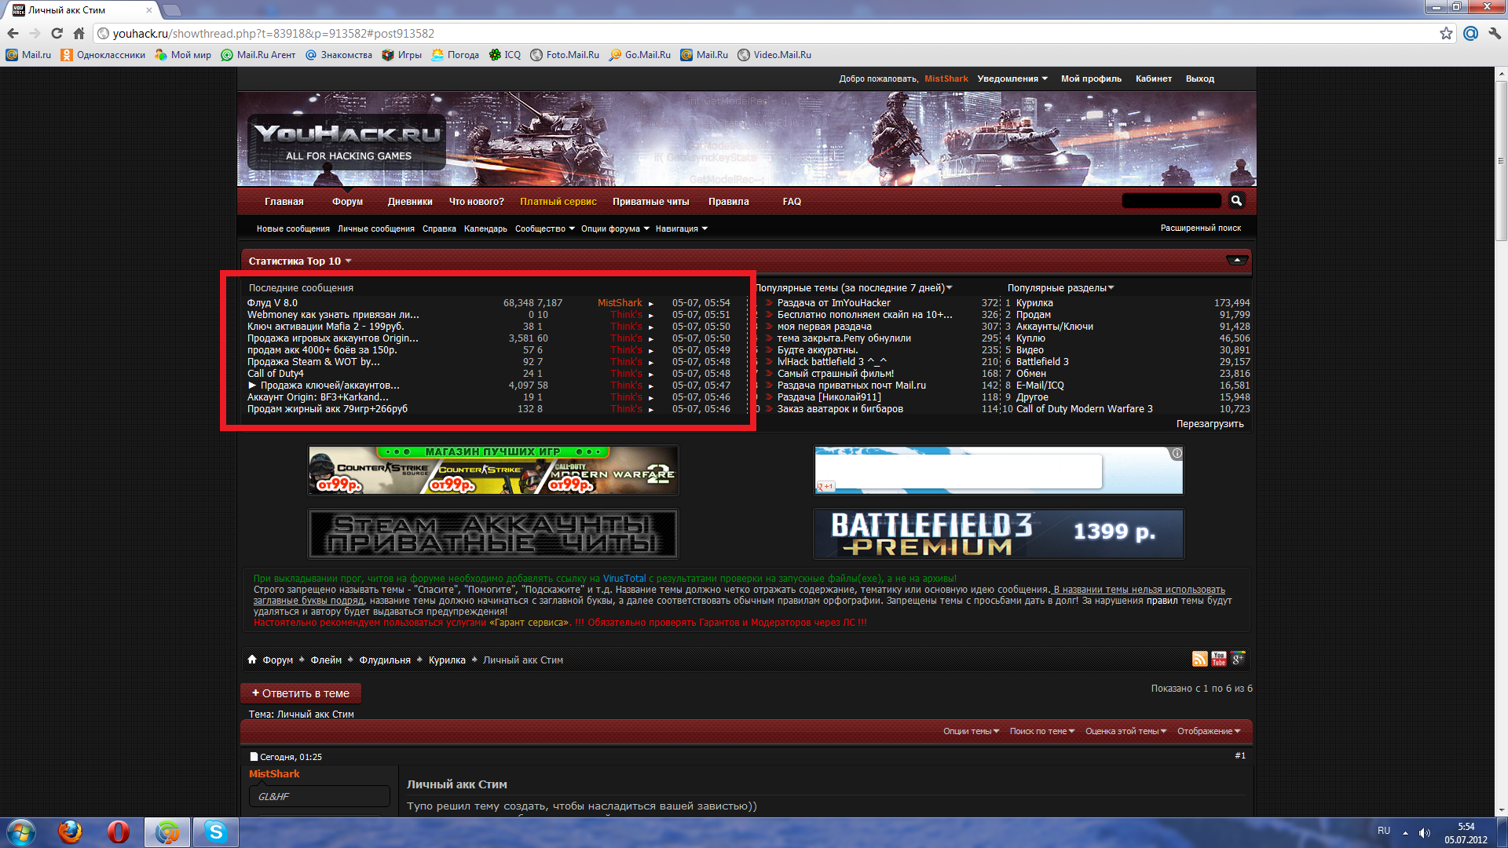This screenshot has width=1508, height=848.
Task: Click the breadcrumb home icon
Action: (x=252, y=660)
